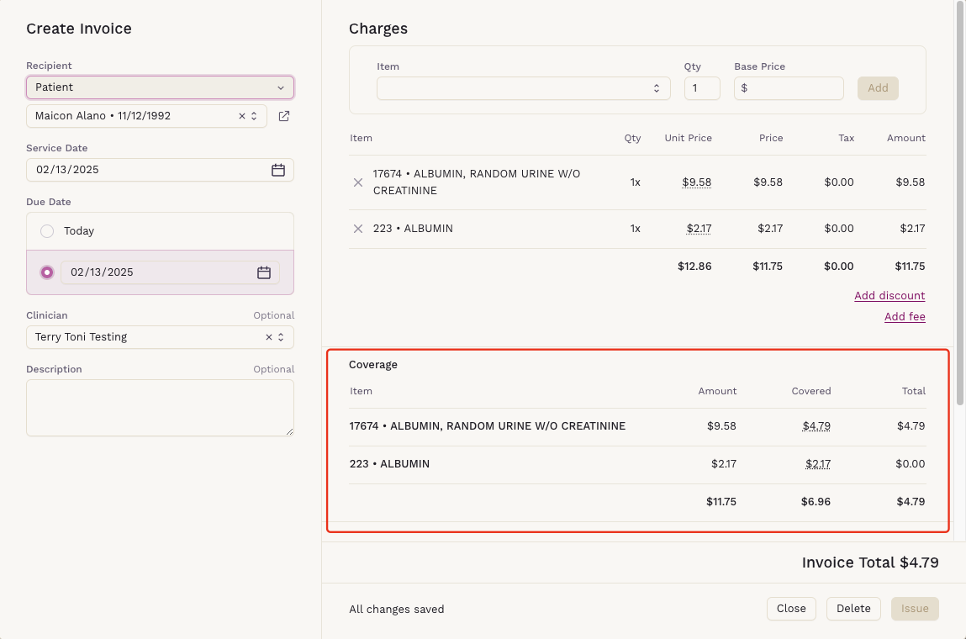Click the Unit Price column header

pos(689,138)
